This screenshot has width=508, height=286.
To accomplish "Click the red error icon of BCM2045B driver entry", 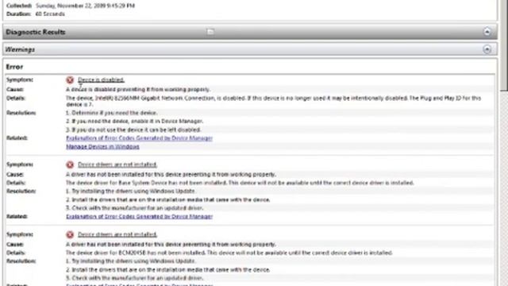I will pyautogui.click(x=70, y=235).
